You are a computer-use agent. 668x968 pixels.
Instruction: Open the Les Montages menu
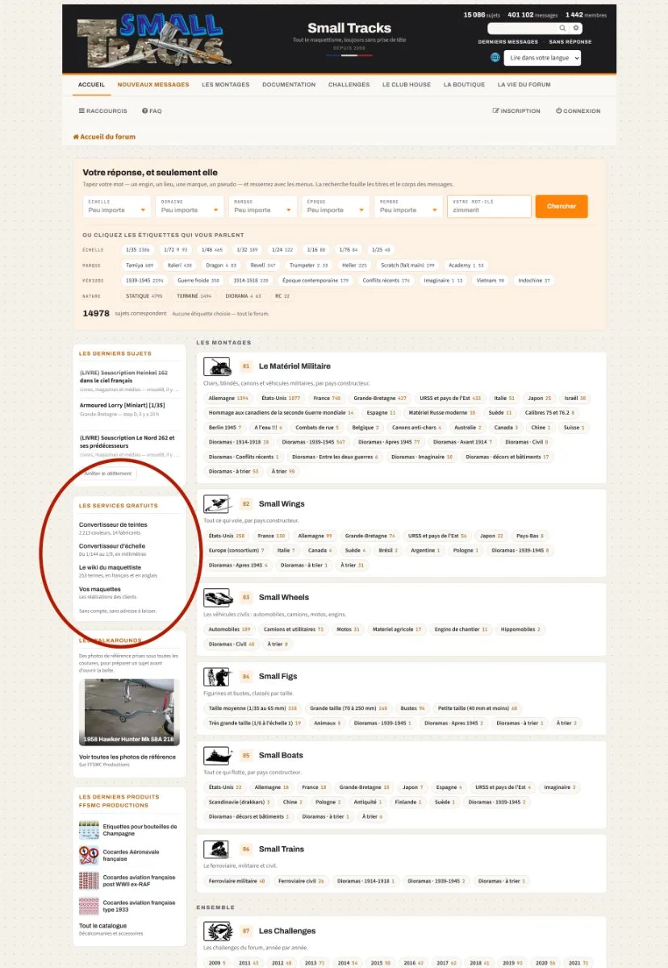click(226, 85)
